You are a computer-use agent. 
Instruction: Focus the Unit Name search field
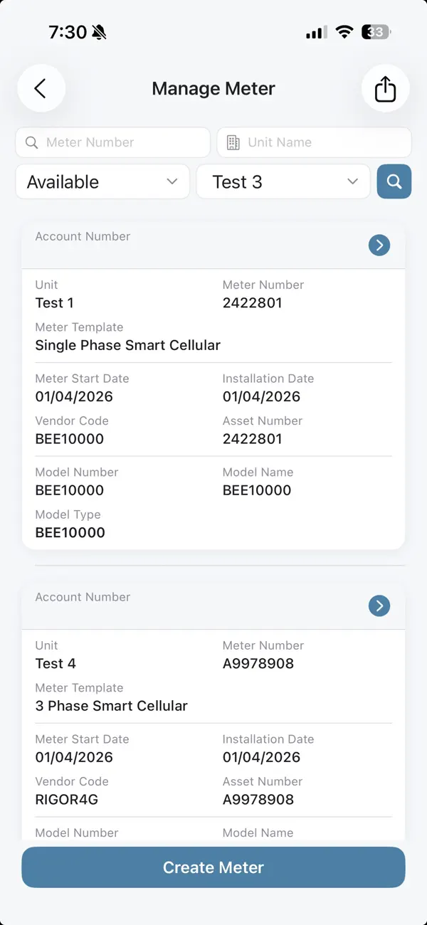[x=314, y=142]
